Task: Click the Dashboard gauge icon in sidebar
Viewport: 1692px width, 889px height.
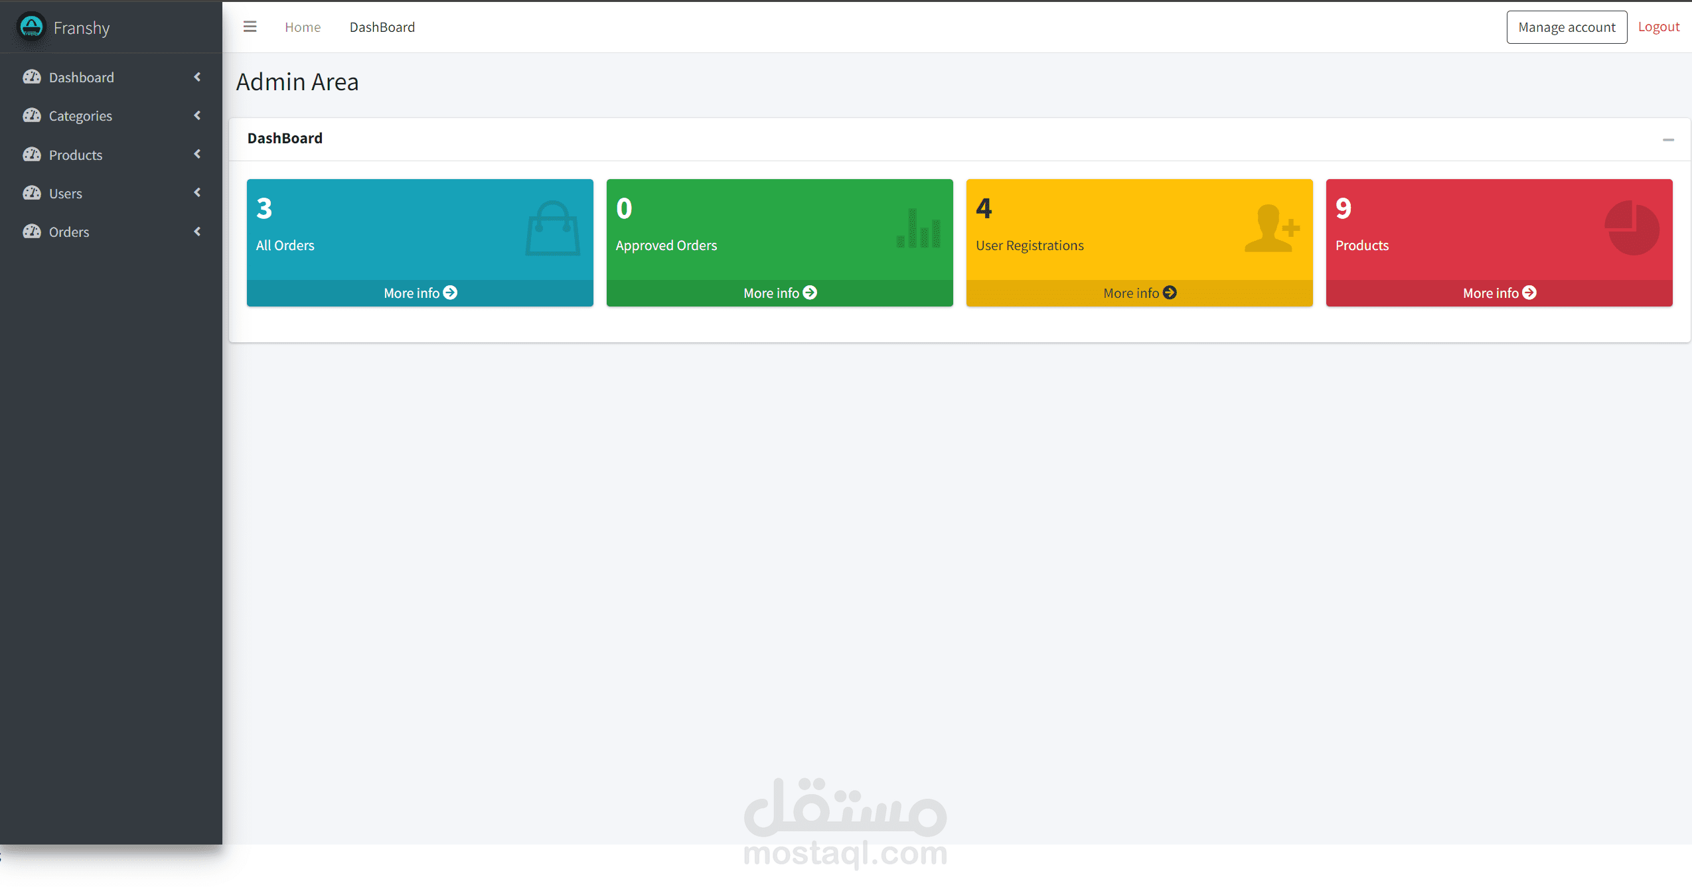Action: pyautogui.click(x=32, y=78)
